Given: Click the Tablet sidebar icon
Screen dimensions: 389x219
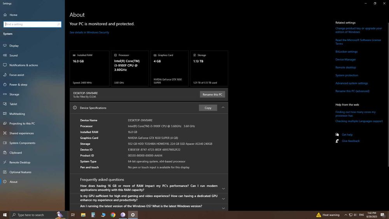Looking at the screenshot, I should point(5,104).
